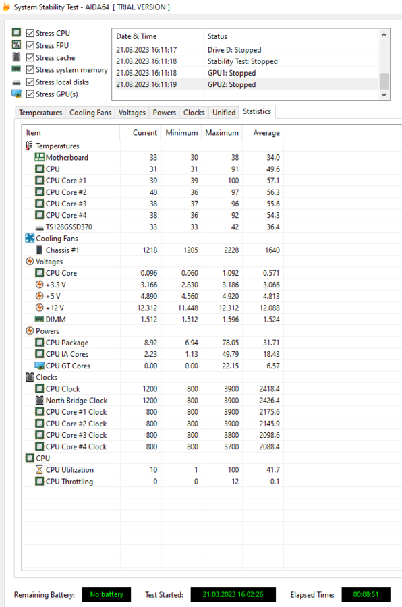This screenshot has width=402, height=607.
Task: Open the Clocks tab
Action: point(194,112)
